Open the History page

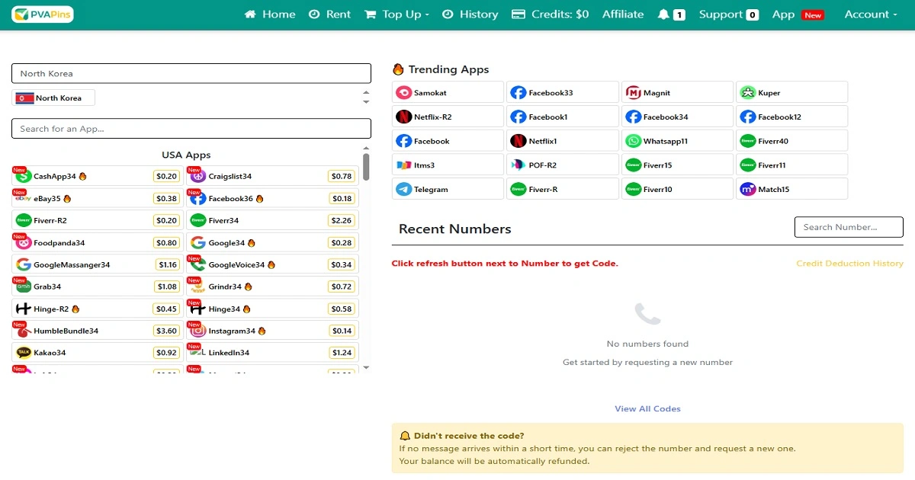470,14
